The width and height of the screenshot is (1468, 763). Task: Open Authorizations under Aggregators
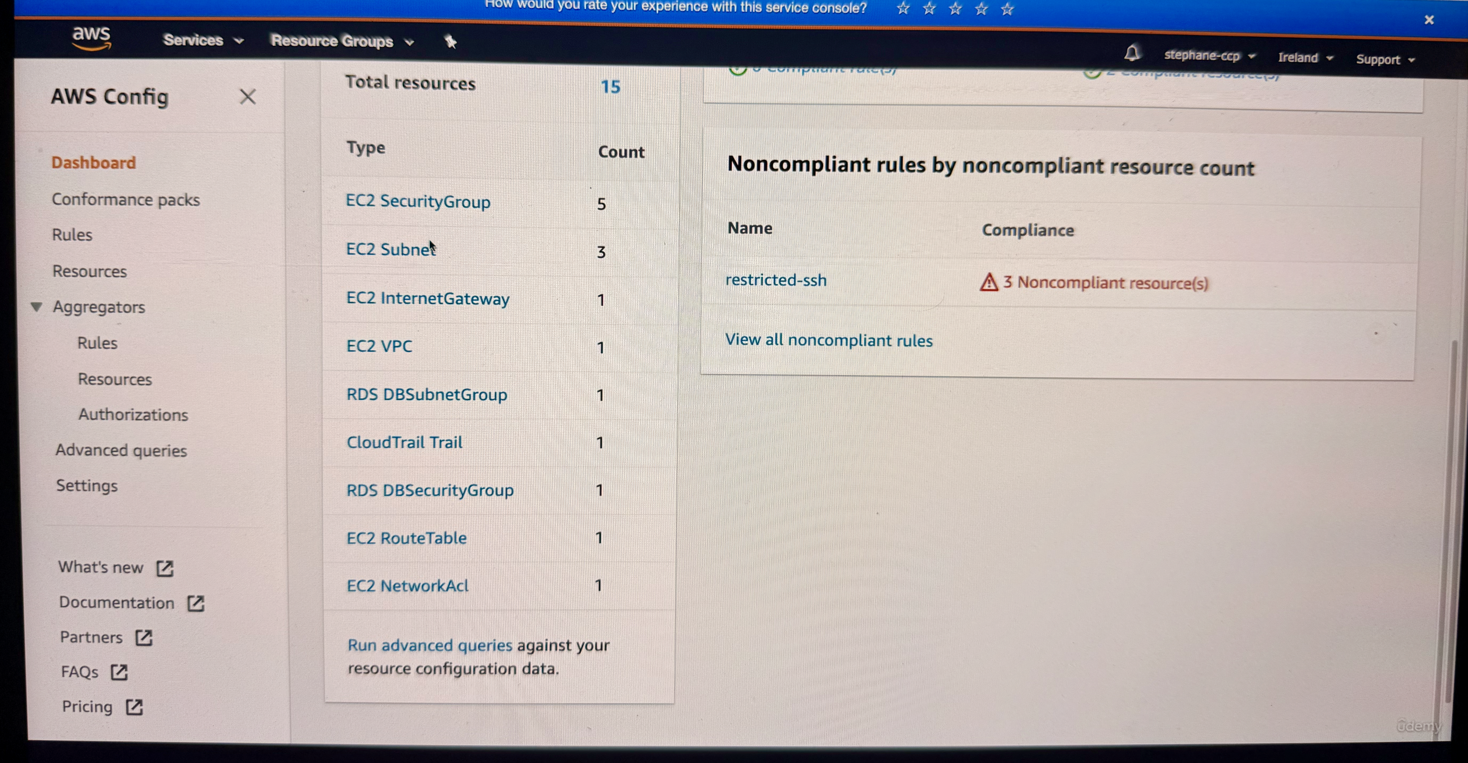[x=133, y=415]
